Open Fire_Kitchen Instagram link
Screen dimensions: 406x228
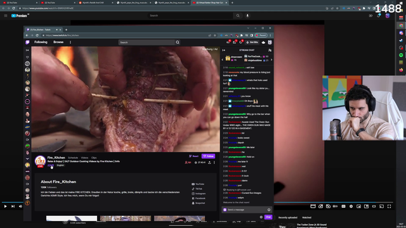199,194
